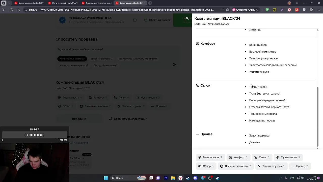Jump to Прочее 2 chip in side panel
This screenshot has height=182, width=323.
tap(300, 166)
